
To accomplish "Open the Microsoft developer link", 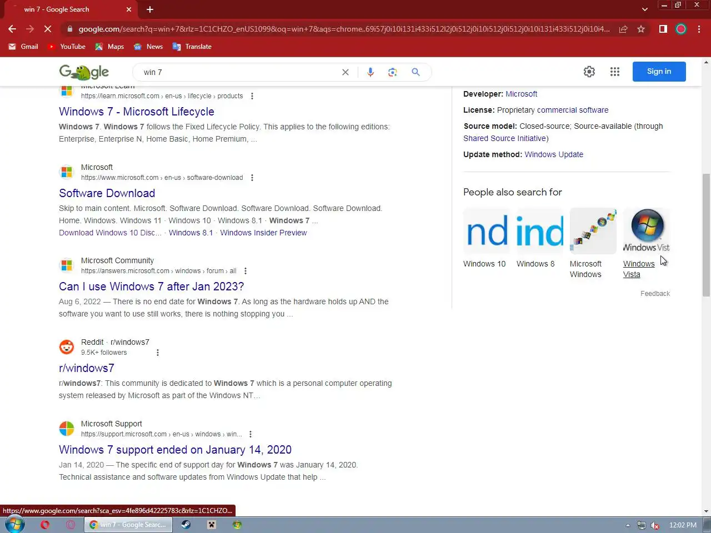I will coord(521,94).
